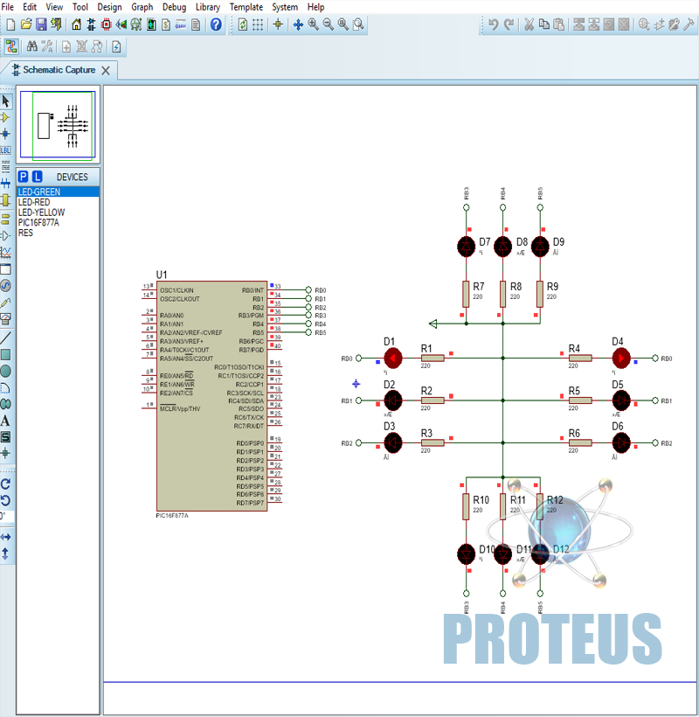Open the Design menu
This screenshot has width=699, height=717.
point(109,6)
